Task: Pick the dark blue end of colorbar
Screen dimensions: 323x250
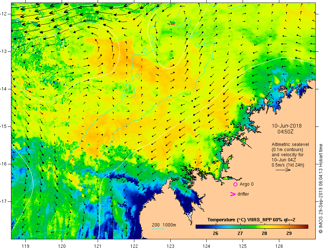Action: pos(197,226)
